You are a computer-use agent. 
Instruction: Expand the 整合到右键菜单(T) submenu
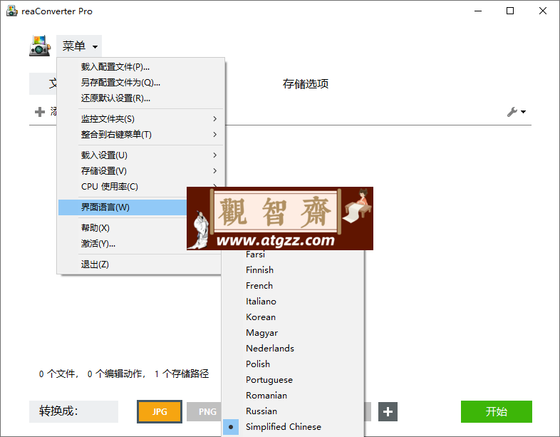pyautogui.click(x=141, y=134)
